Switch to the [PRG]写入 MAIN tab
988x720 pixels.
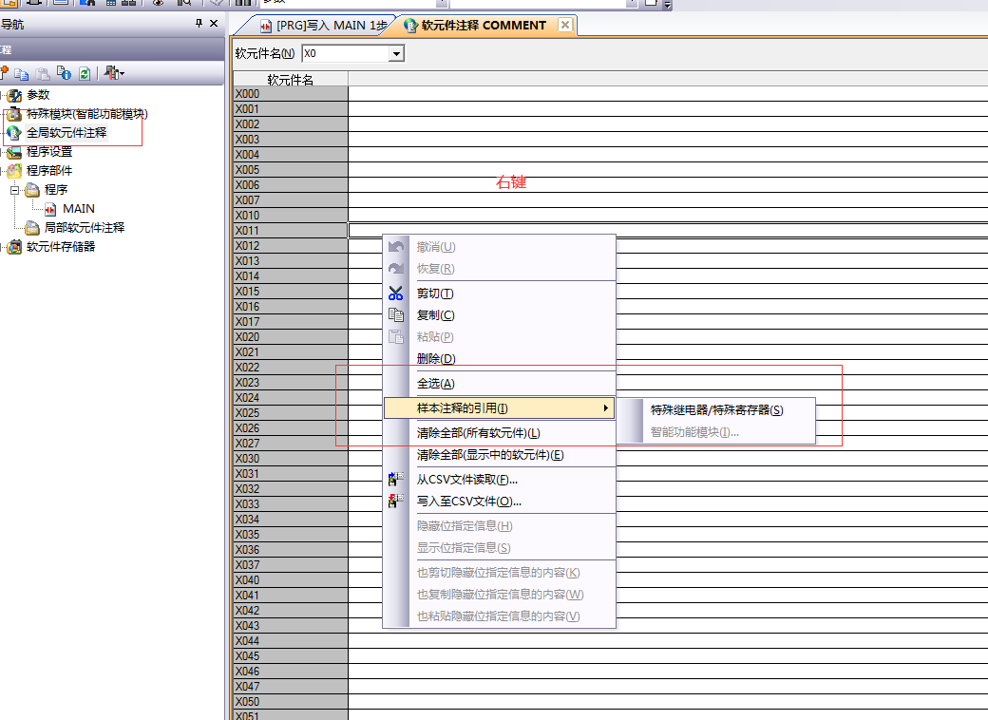pos(323,26)
